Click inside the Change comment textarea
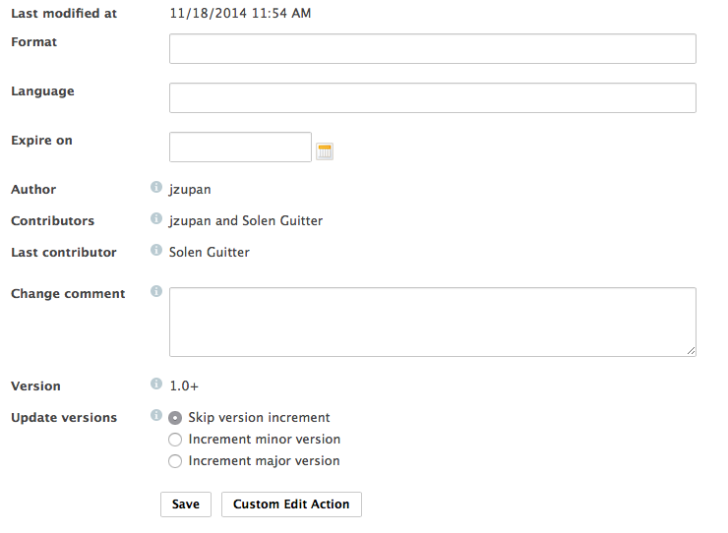This screenshot has height=533, width=728. 433,323
